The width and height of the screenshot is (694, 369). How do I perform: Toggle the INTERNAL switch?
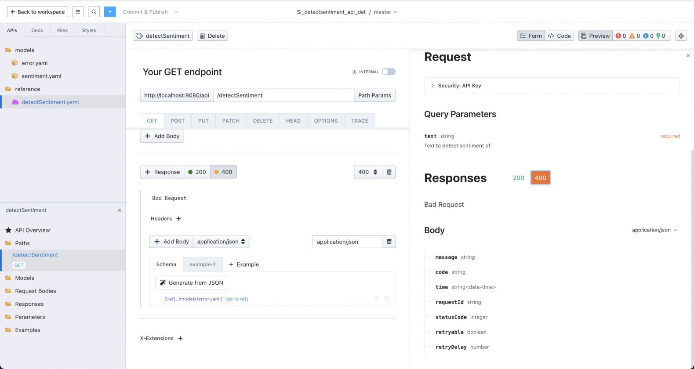click(389, 72)
